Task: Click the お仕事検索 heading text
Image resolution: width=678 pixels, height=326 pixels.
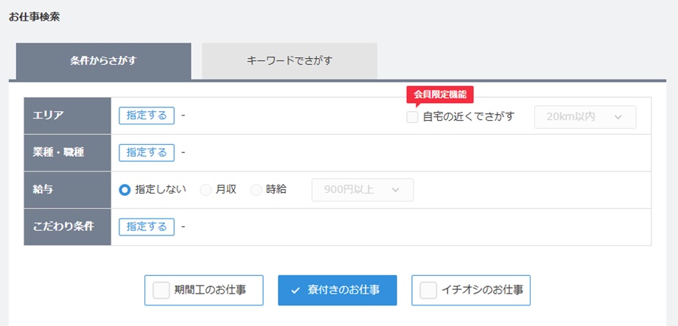Action: click(34, 17)
